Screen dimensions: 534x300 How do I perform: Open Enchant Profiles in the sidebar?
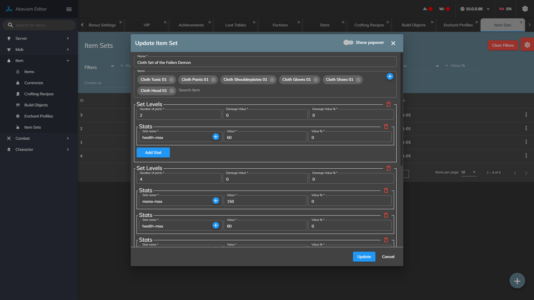39,116
